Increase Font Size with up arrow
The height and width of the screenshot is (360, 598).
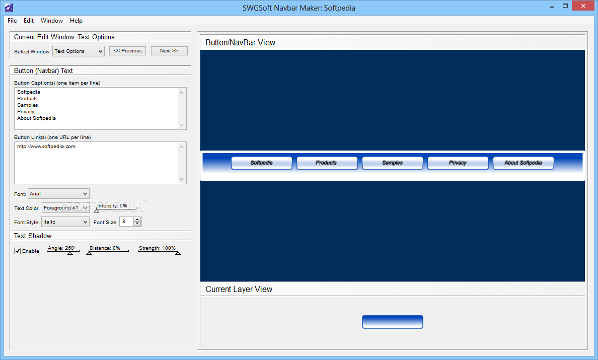137,220
